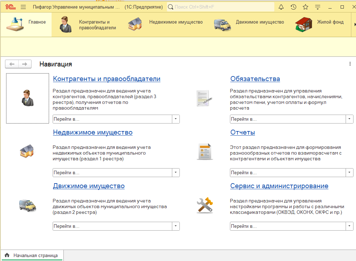Click Перейти в field under Контрагенты и правообладатели
Viewport: 356px width, 261px height.
coord(112,119)
